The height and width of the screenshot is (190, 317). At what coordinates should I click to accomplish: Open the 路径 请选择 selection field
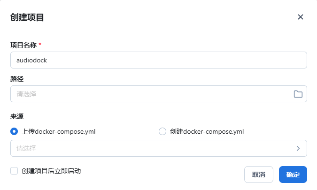(150, 94)
